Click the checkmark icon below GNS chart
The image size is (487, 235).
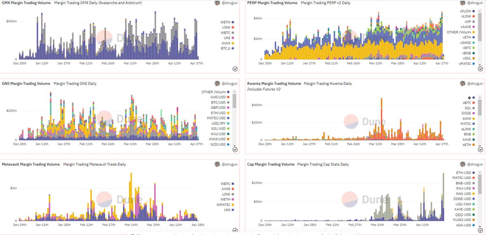tap(235, 150)
